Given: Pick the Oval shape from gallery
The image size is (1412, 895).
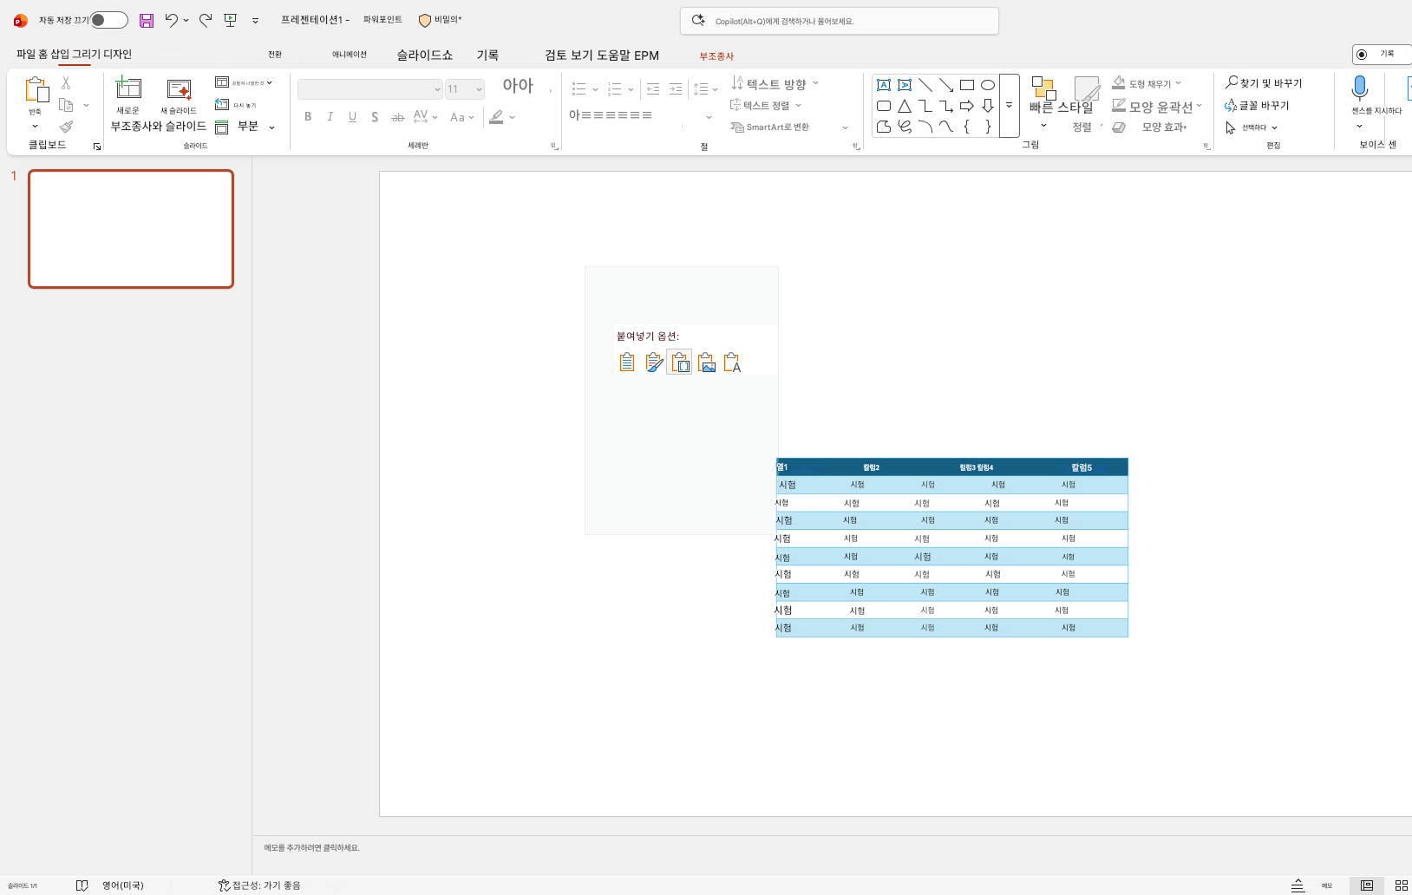Looking at the screenshot, I should pyautogui.click(x=988, y=85).
